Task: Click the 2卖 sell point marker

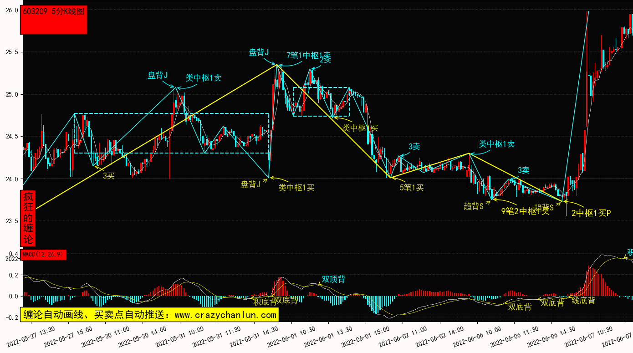Action: pyautogui.click(x=325, y=60)
